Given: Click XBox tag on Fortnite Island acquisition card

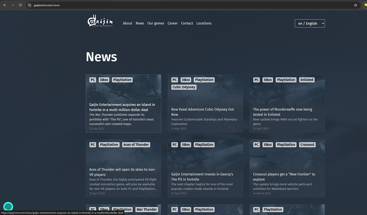Looking at the screenshot, I should [x=104, y=80].
